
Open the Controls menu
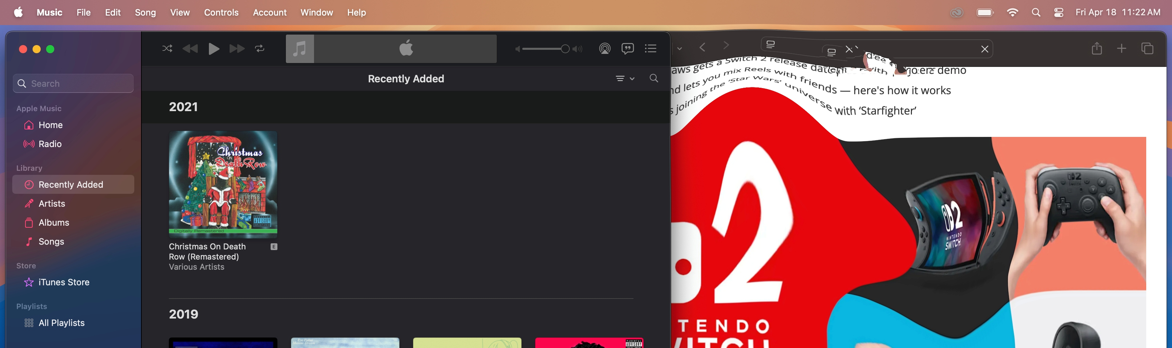(x=221, y=12)
